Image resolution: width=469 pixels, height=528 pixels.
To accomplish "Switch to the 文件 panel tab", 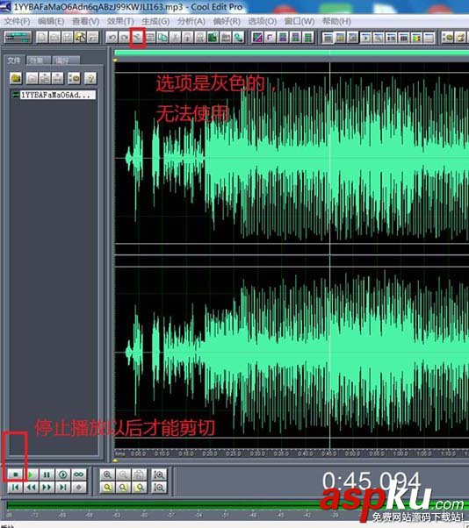I will point(14,61).
